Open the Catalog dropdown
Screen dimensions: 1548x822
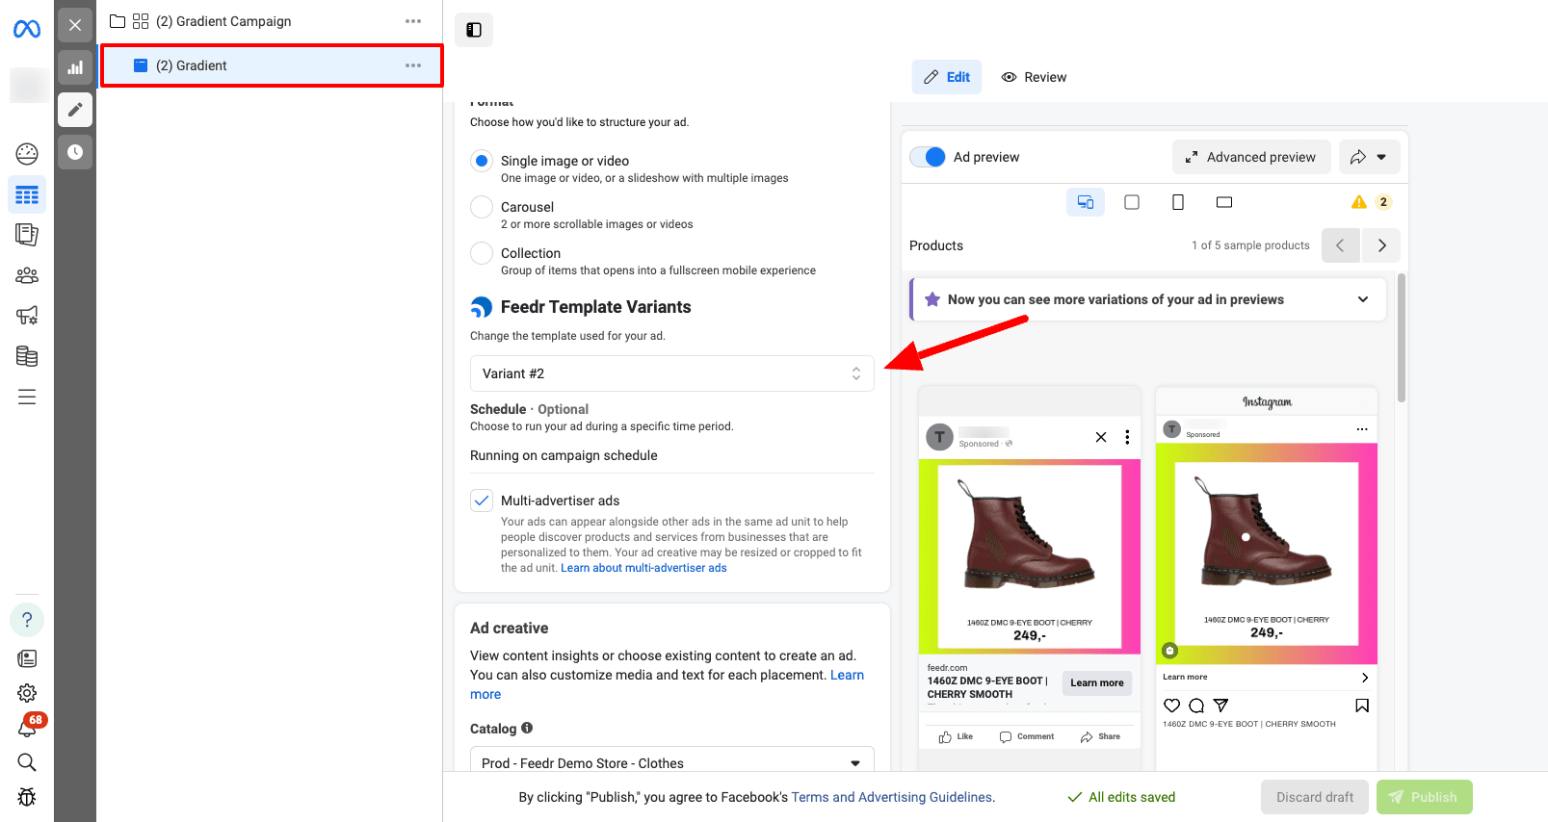pyautogui.click(x=671, y=762)
